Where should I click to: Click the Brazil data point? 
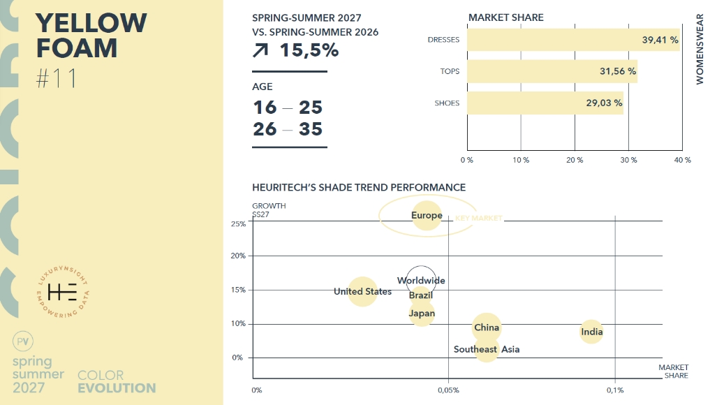[x=420, y=296]
